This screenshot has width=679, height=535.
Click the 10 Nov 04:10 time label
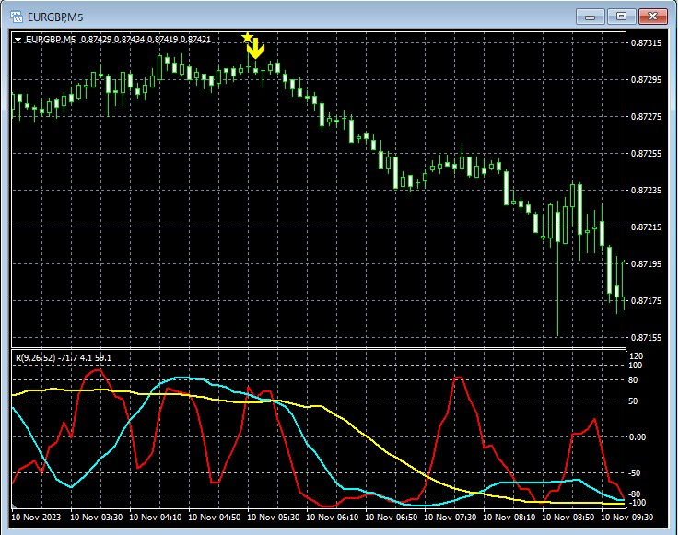pyautogui.click(x=156, y=517)
